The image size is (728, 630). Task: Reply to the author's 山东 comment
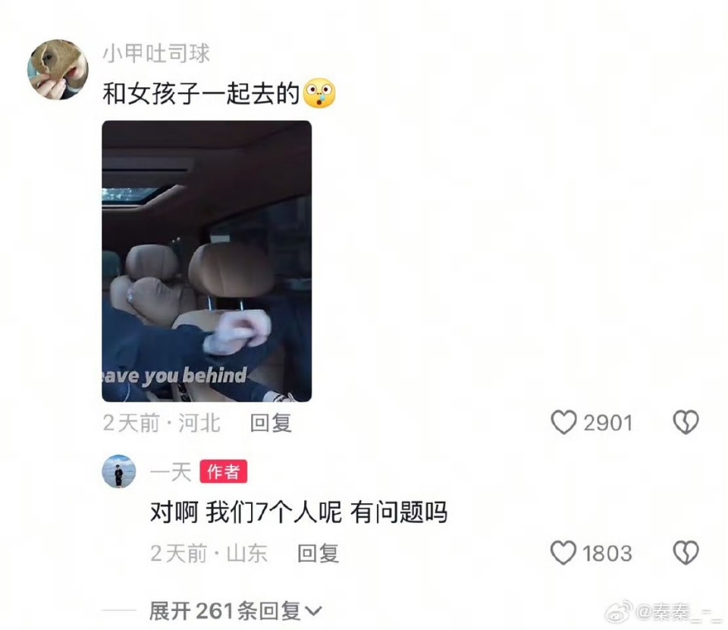tap(318, 553)
